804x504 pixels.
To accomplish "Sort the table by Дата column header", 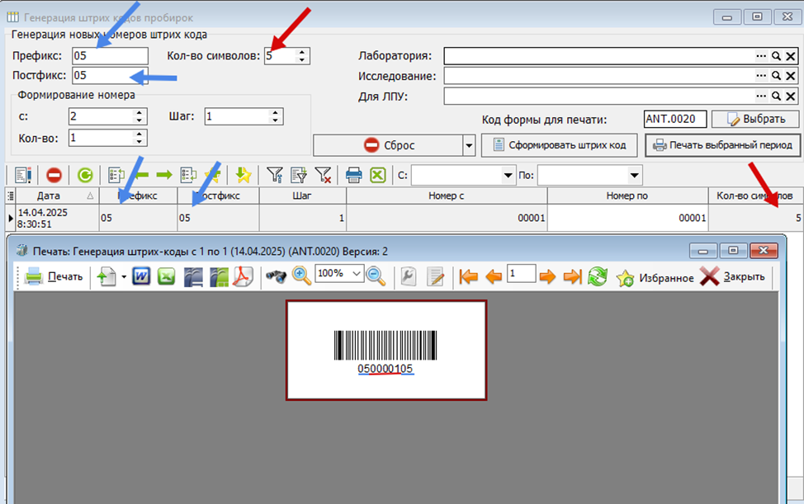I will [57, 195].
